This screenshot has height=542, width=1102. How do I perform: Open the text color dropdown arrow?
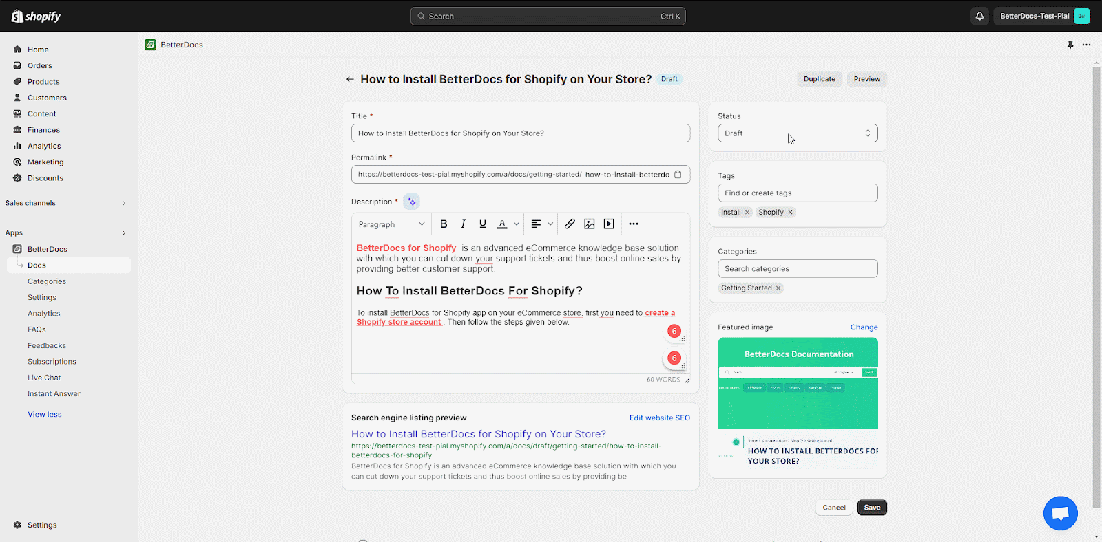pos(517,224)
